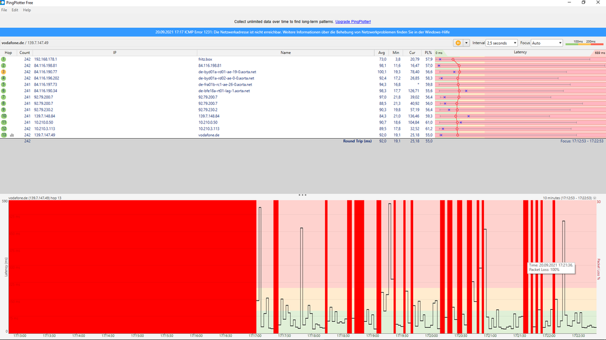
Task: Click the 100ms 200ms latency color scale
Action: (584, 43)
